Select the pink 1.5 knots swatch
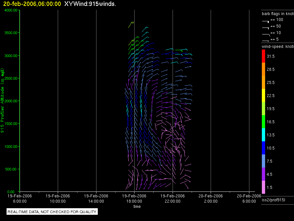This screenshot has height=221, width=294. (263, 187)
